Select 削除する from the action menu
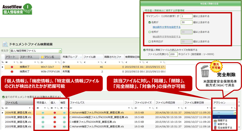 click(223, 124)
